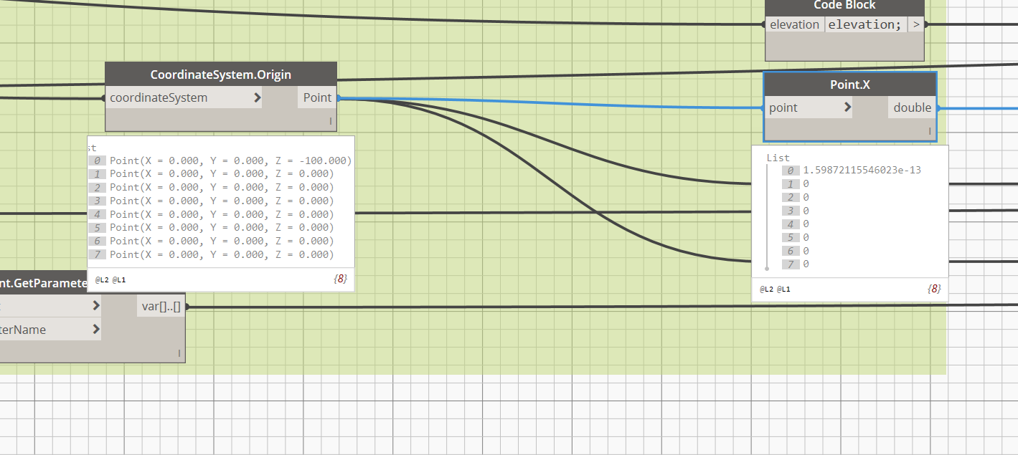1018x455 pixels.
Task: Select the Point.X node header
Action: 850,85
